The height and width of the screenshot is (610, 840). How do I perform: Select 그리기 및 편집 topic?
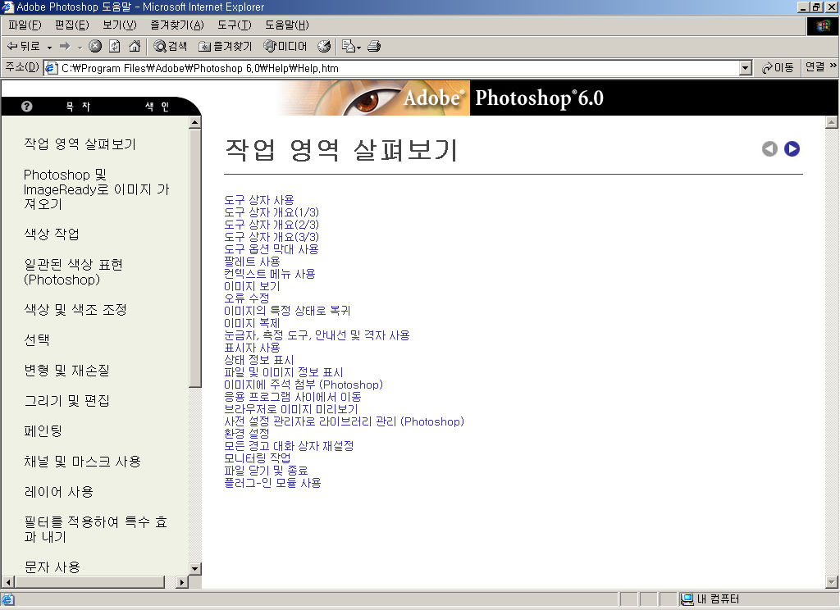[x=66, y=401]
